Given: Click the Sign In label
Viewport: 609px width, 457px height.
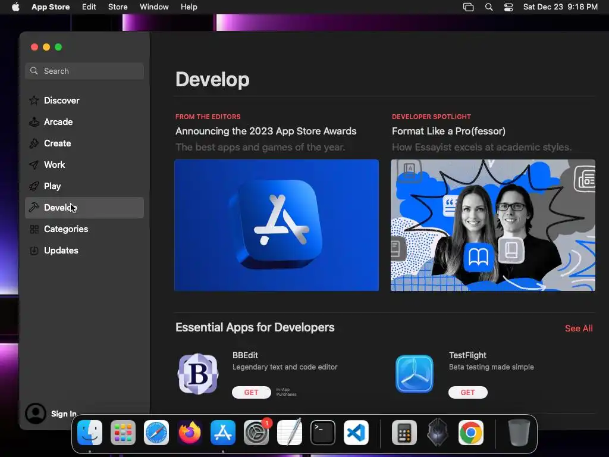Looking at the screenshot, I should point(64,414).
